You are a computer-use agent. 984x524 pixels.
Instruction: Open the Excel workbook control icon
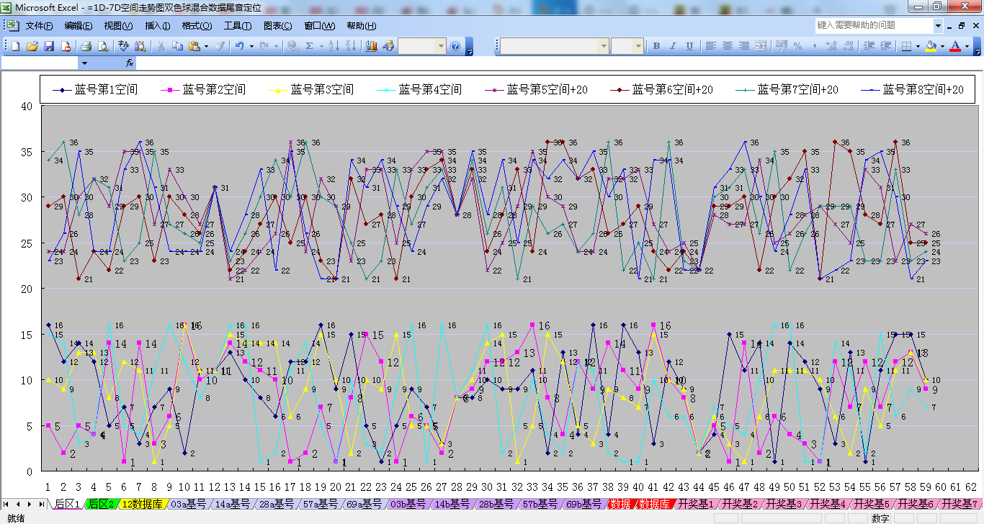tap(13, 25)
